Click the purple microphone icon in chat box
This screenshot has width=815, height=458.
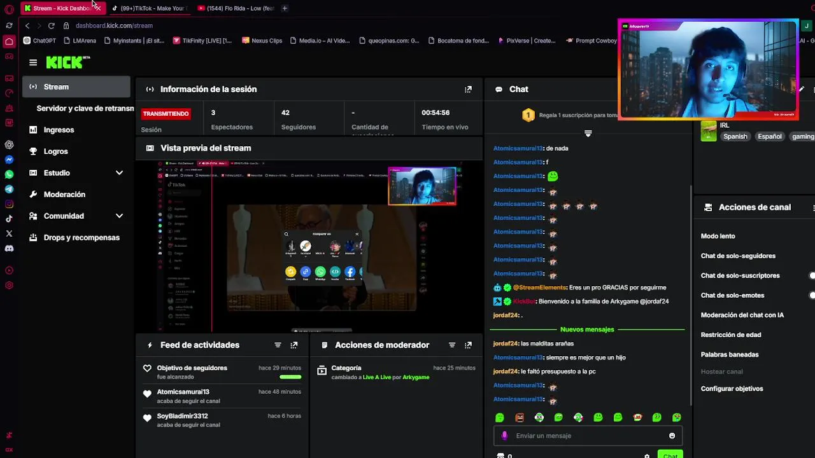[504, 436]
